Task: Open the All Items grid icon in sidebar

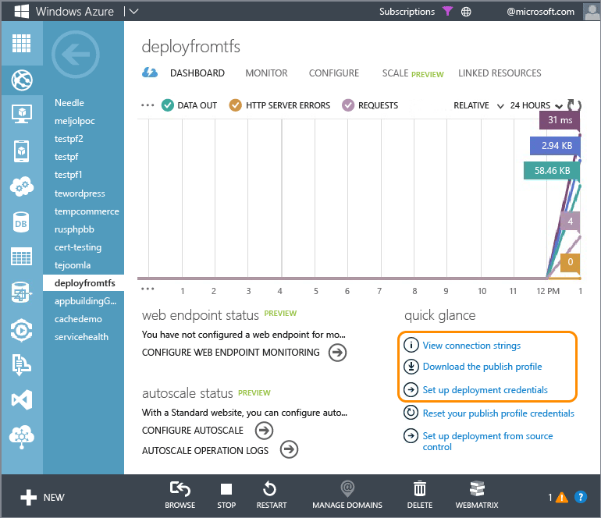Action: pyautogui.click(x=22, y=43)
